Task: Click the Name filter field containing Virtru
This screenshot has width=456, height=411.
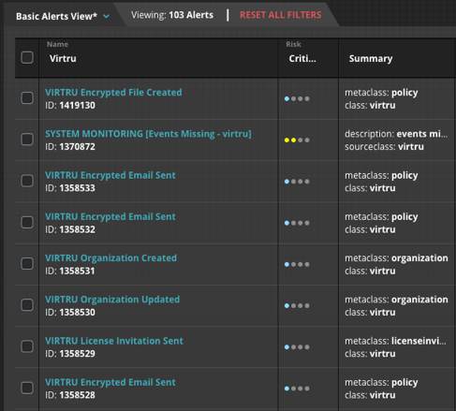Action: tap(158, 58)
